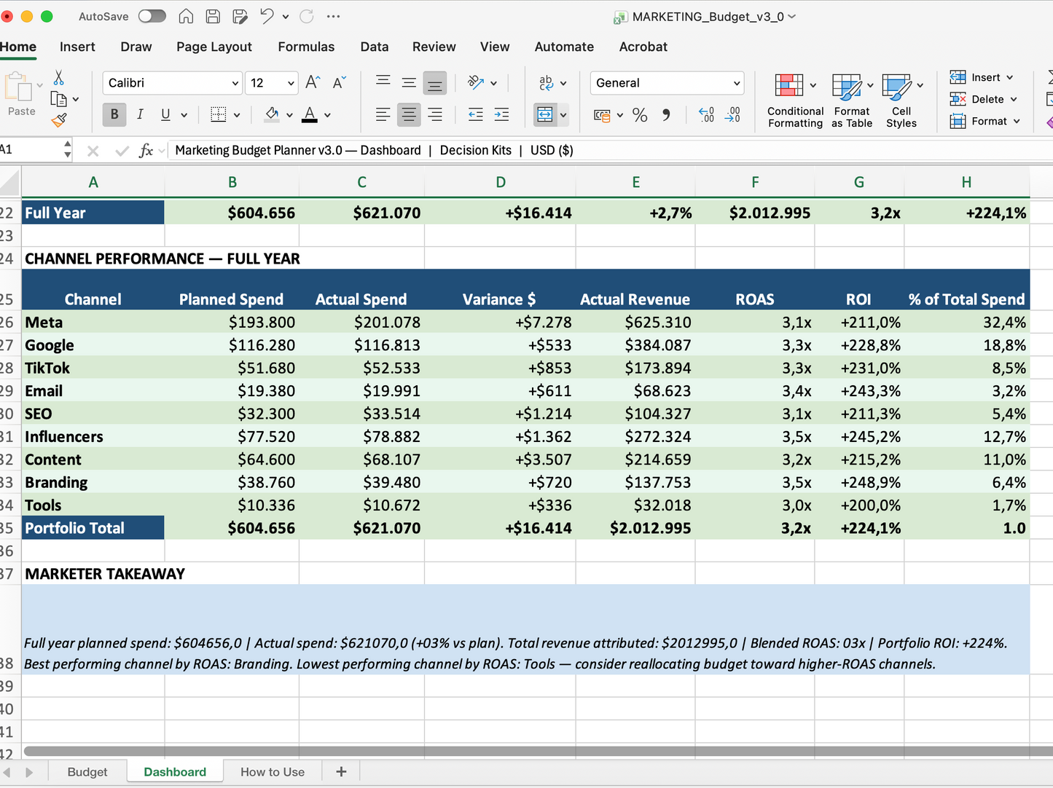
Task: Apply fill color paint bucket
Action: (272, 114)
